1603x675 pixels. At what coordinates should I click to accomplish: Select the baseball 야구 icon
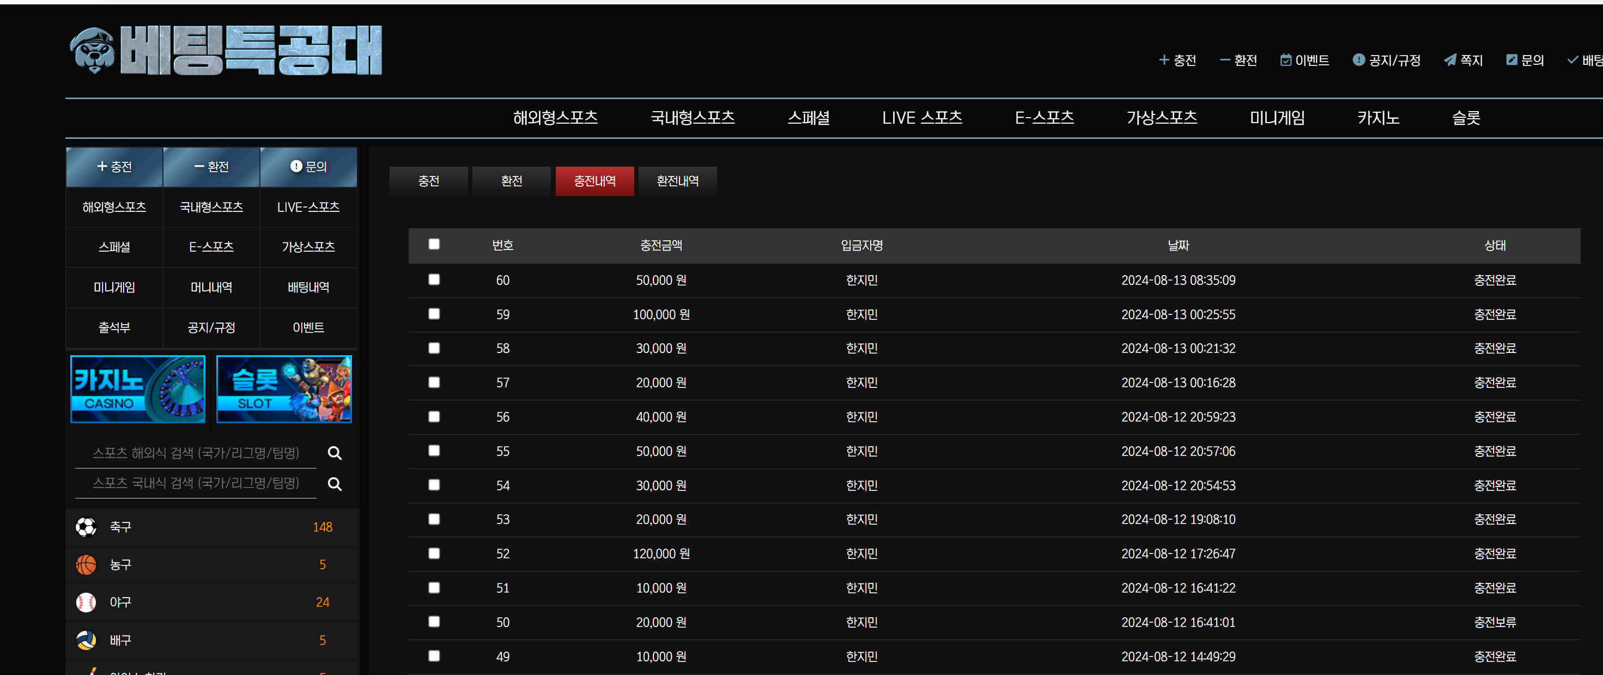(86, 602)
